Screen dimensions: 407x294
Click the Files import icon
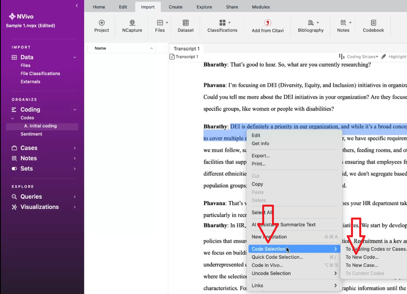160,23
